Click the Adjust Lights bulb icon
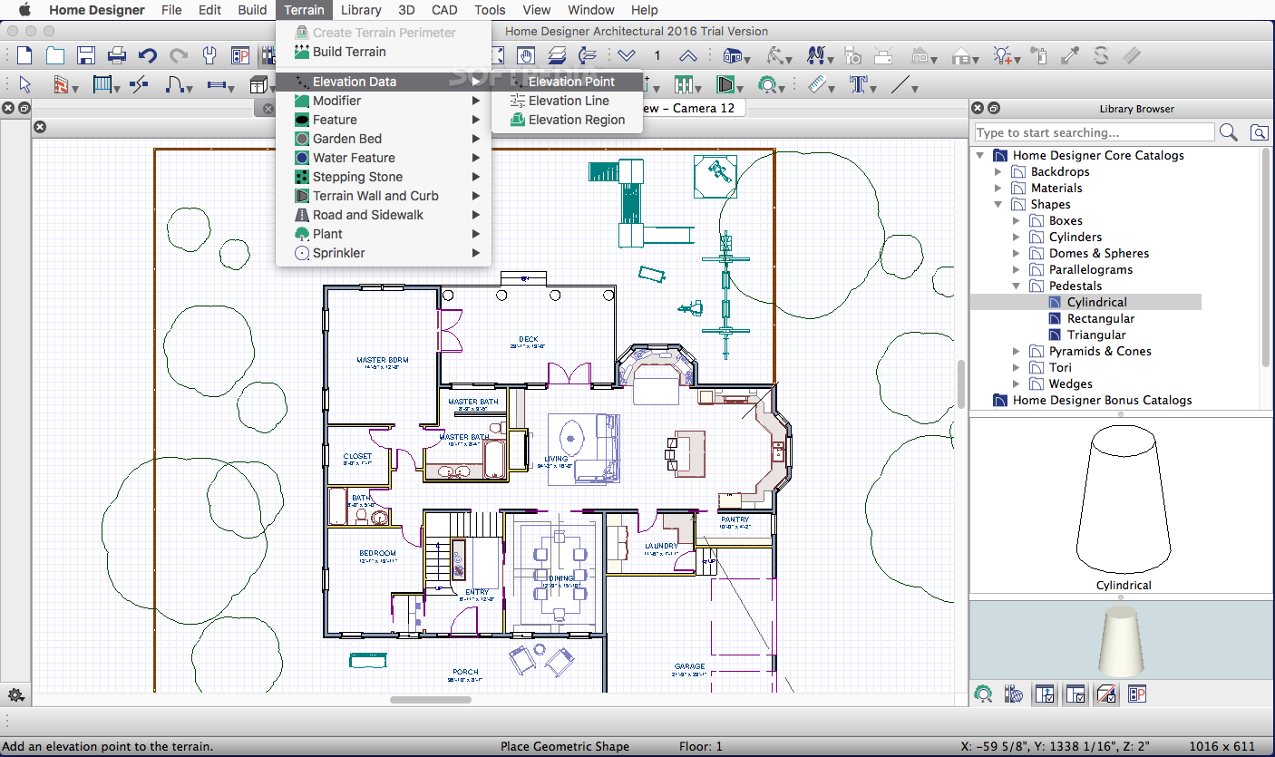1275x757 pixels. [x=1004, y=55]
